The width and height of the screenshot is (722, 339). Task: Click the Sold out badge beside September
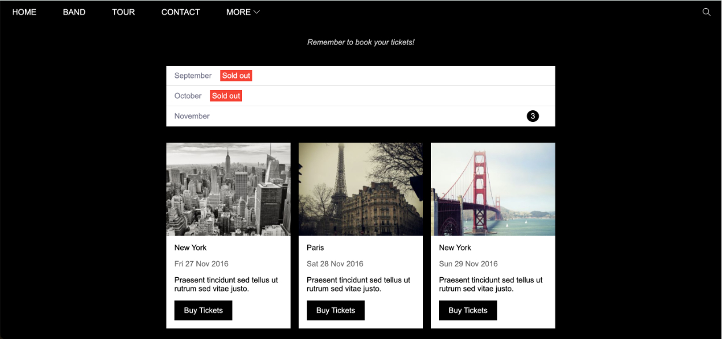click(236, 76)
